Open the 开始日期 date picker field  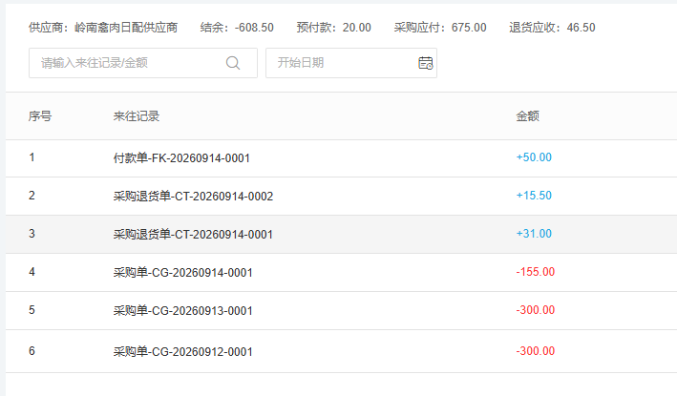pos(351,63)
